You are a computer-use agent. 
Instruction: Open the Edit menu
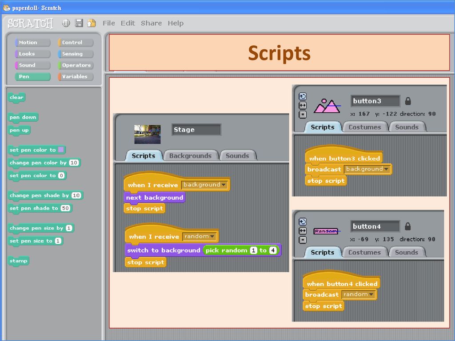128,23
